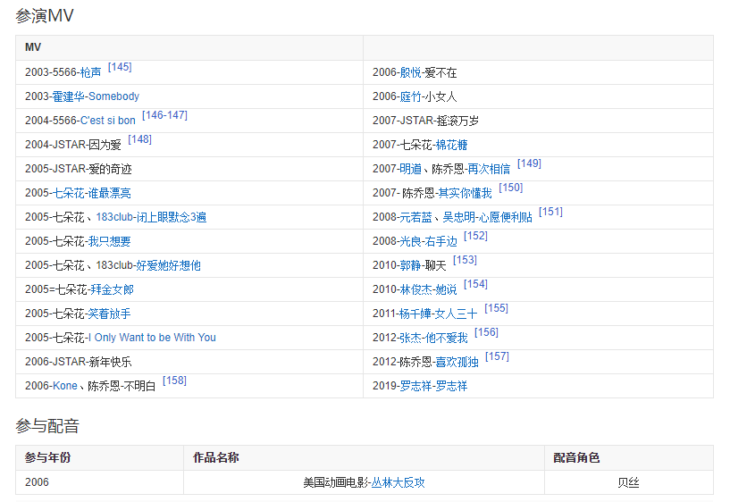This screenshot has width=730, height=502.
Task: Open the 霍建华 link
Action: pos(68,96)
